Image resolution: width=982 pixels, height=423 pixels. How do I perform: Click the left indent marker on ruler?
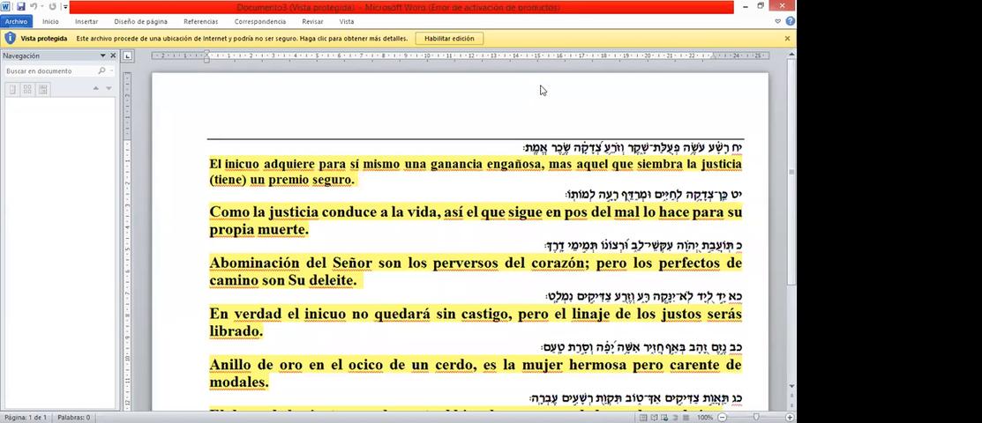(206, 60)
